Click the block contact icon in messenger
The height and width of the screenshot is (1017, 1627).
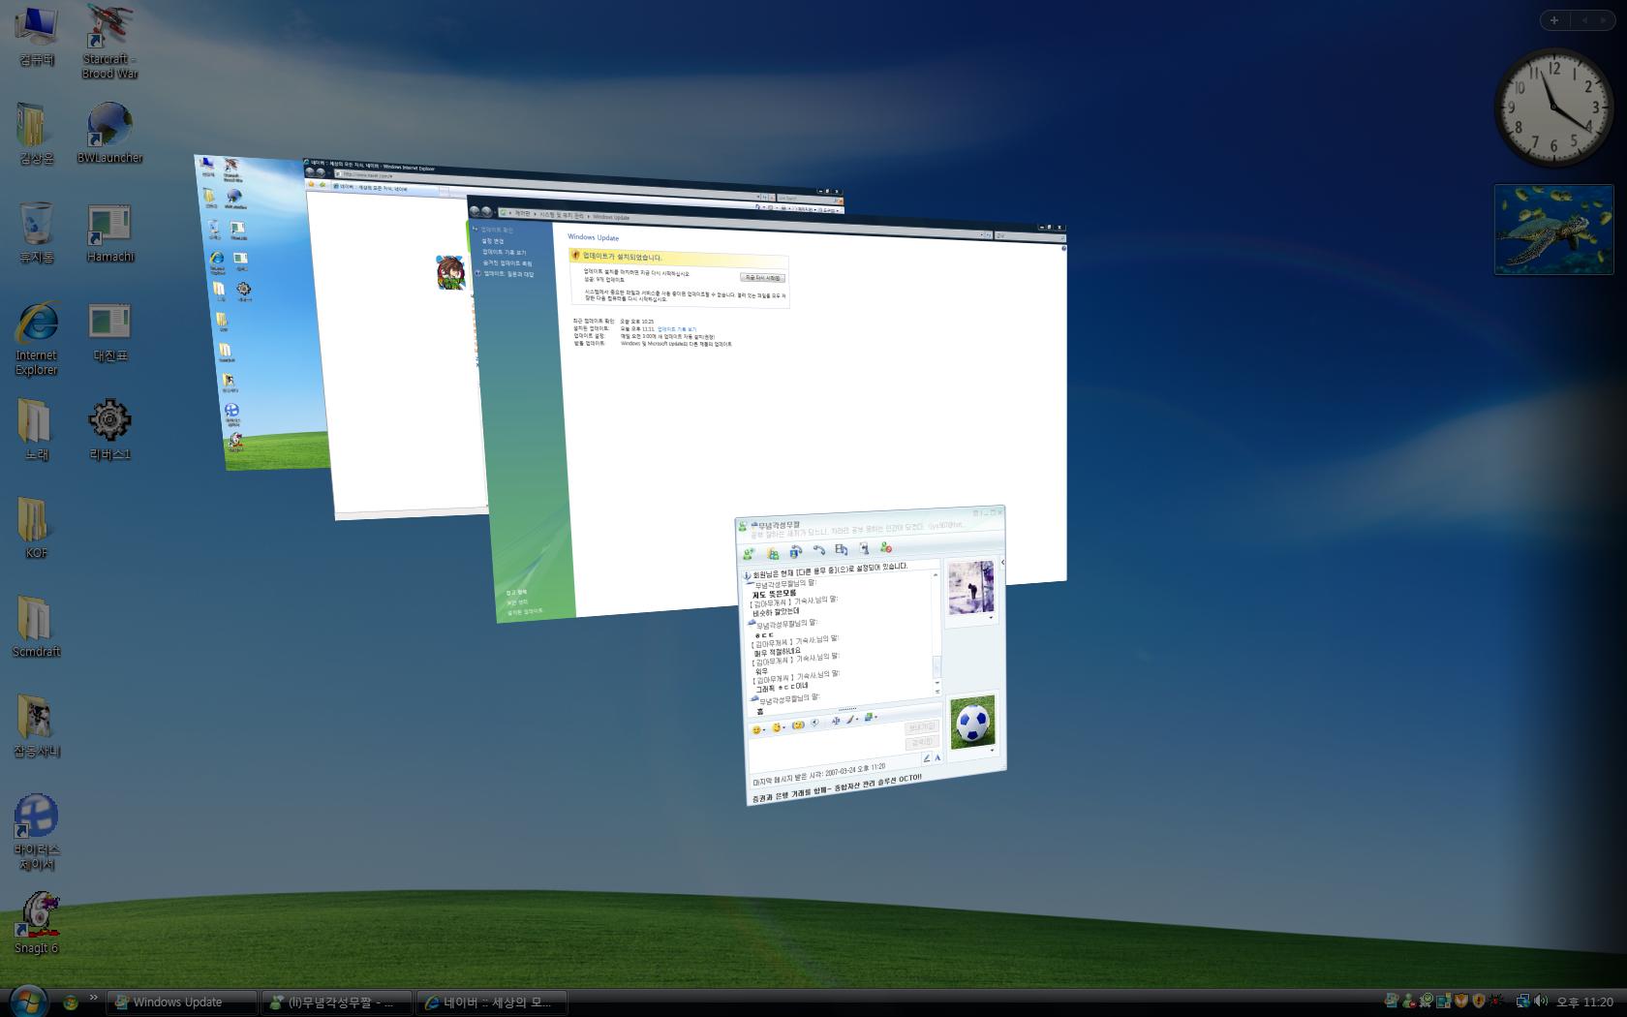[x=885, y=548]
